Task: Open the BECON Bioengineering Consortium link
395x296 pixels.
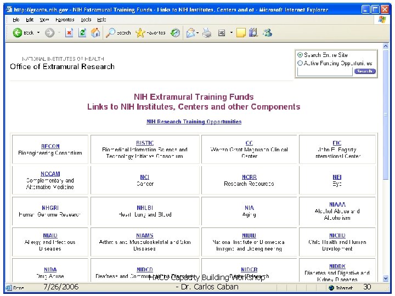Action: [x=50, y=146]
